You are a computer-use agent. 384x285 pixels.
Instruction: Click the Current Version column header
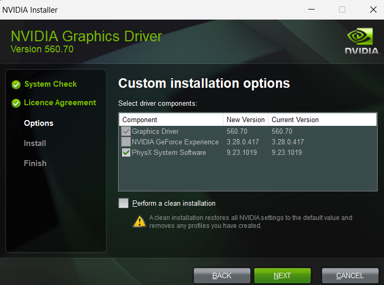(322, 120)
